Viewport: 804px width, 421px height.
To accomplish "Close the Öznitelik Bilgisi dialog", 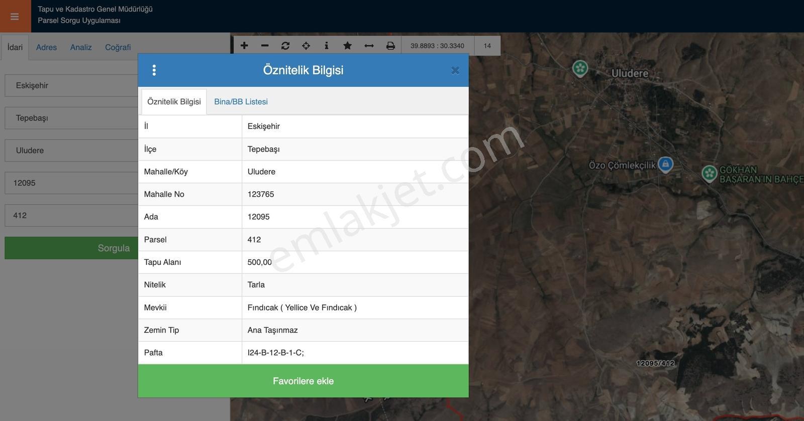I will click(x=455, y=70).
